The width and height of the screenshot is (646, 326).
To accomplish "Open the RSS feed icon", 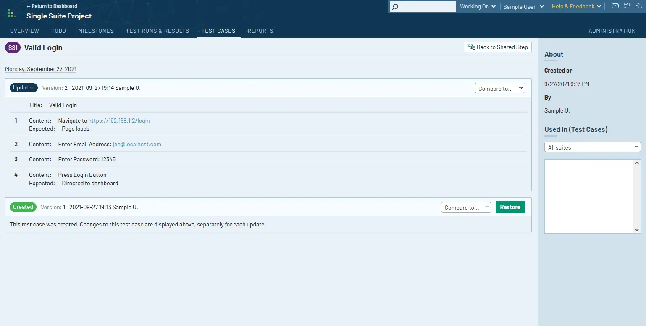I will (x=638, y=6).
